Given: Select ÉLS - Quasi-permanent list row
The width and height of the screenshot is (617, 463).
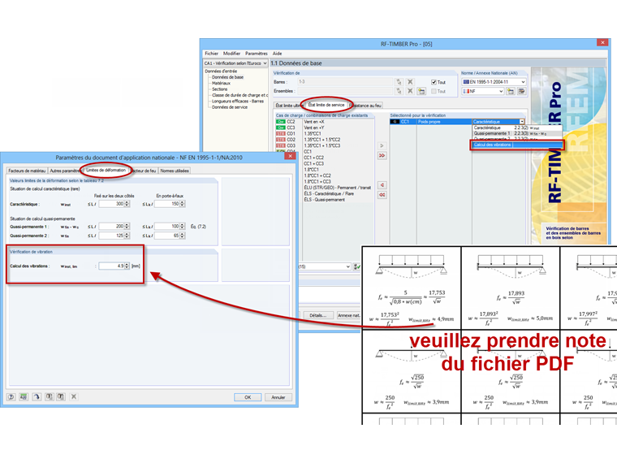Looking at the screenshot, I should pos(325,200).
